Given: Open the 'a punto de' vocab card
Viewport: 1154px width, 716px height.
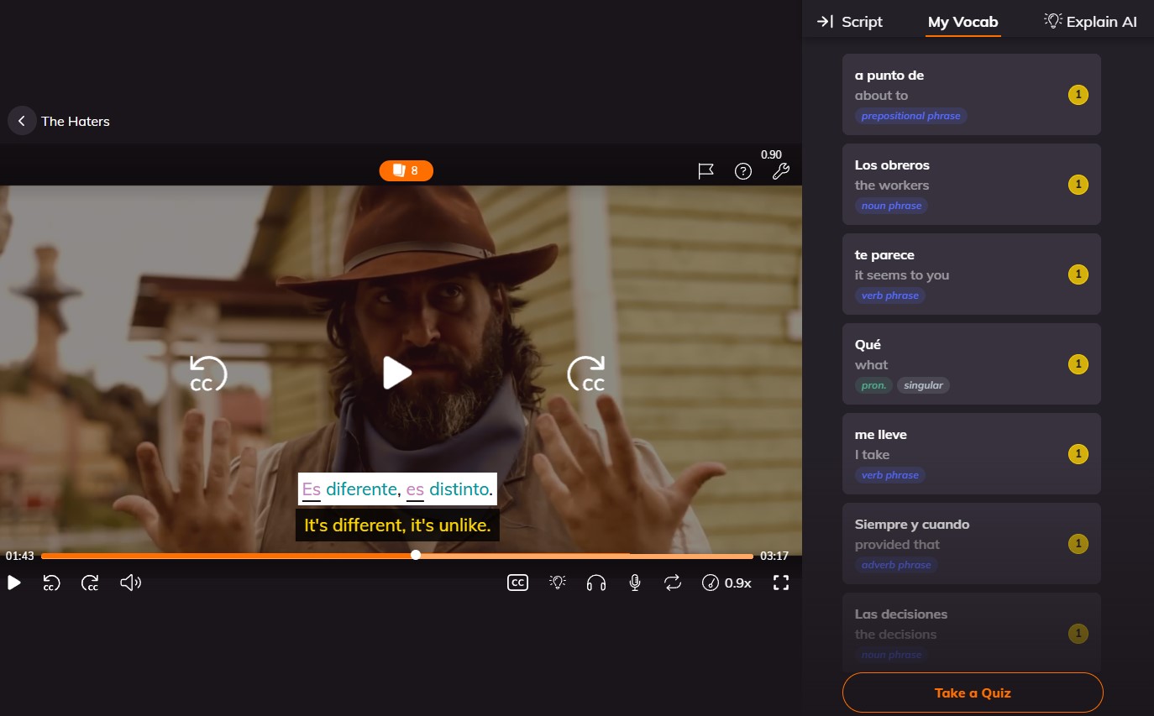Looking at the screenshot, I should click(x=971, y=95).
